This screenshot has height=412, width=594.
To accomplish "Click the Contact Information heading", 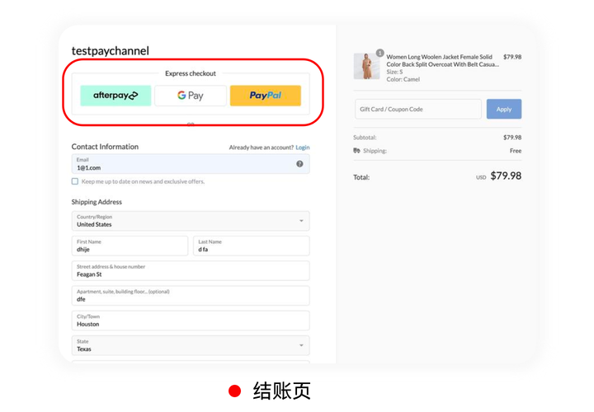I will [x=105, y=147].
